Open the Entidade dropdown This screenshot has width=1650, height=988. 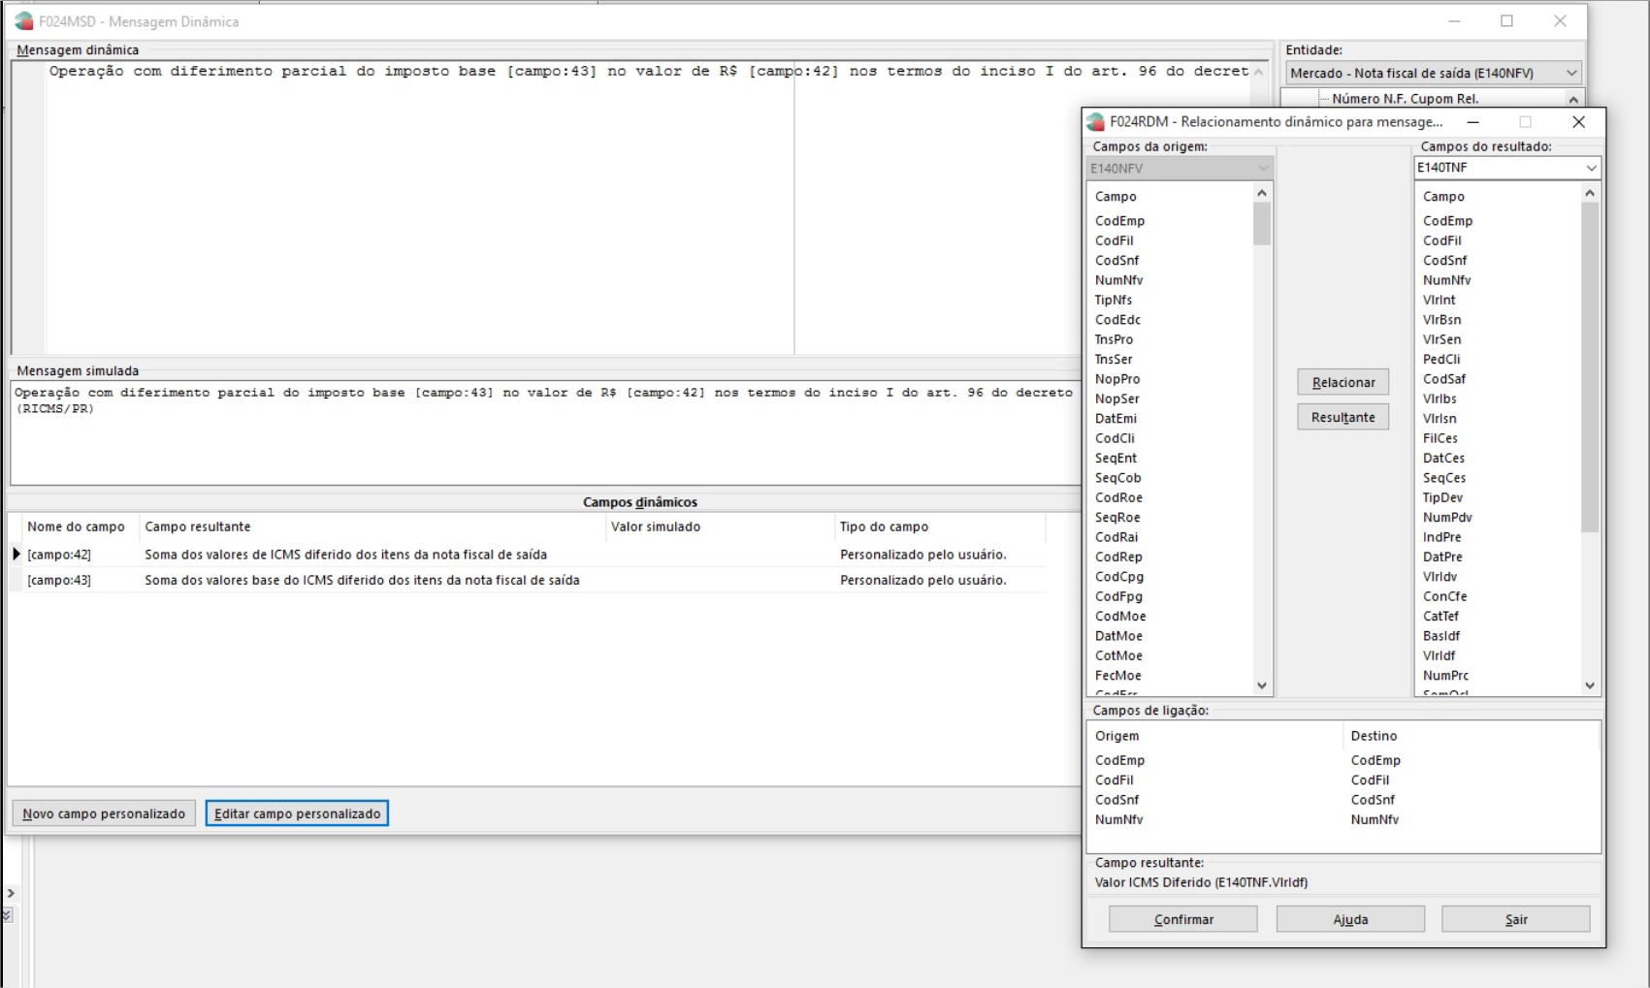tap(1570, 73)
